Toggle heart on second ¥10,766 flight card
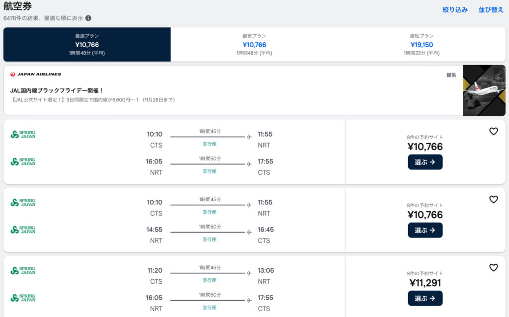The height and width of the screenshot is (317, 509). pos(493,199)
